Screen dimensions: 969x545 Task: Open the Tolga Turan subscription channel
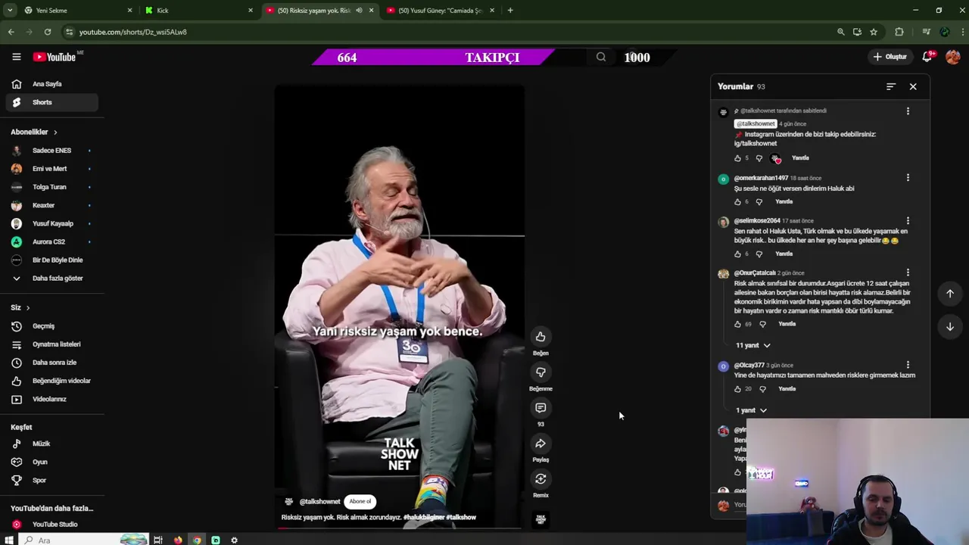click(52, 187)
